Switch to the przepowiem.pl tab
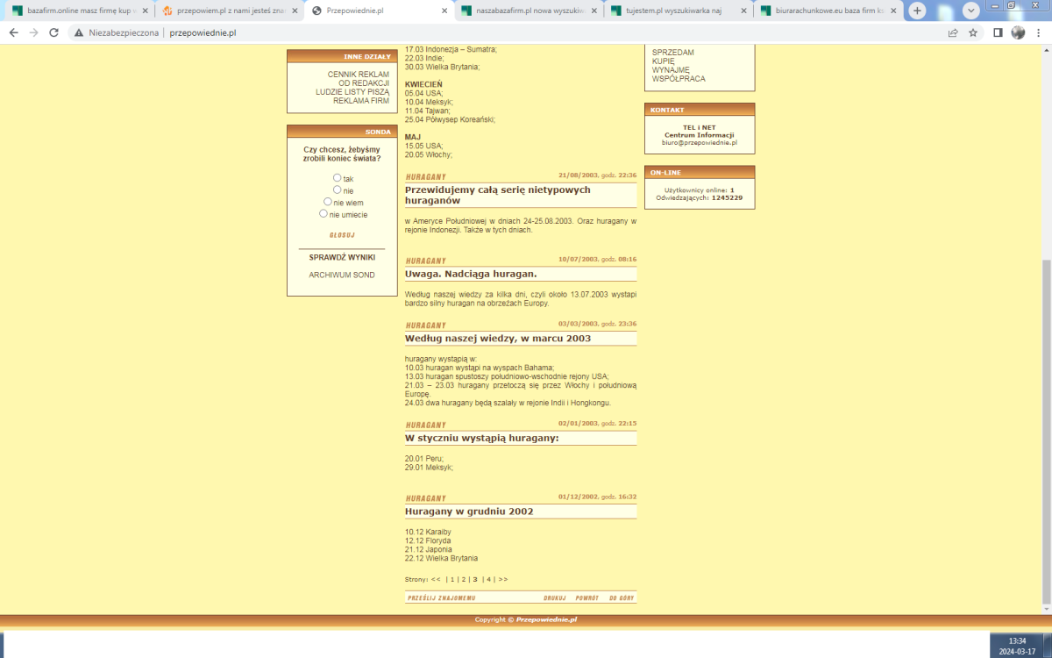Viewport: 1052px width, 658px height. click(228, 11)
